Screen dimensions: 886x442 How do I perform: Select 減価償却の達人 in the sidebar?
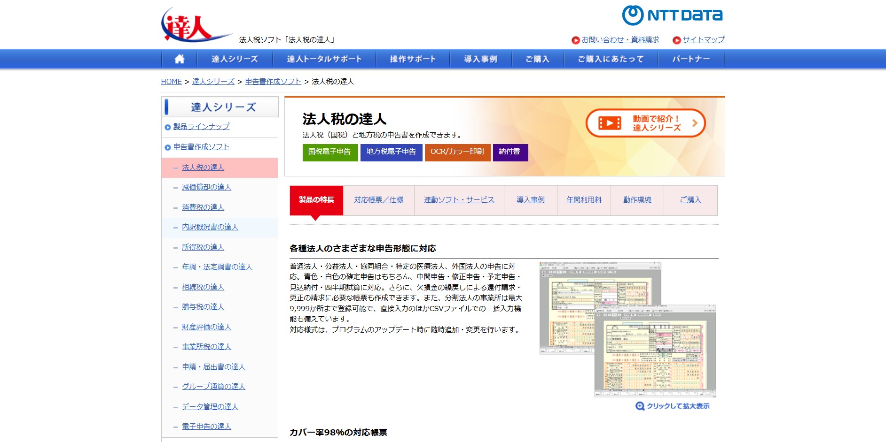coord(205,187)
